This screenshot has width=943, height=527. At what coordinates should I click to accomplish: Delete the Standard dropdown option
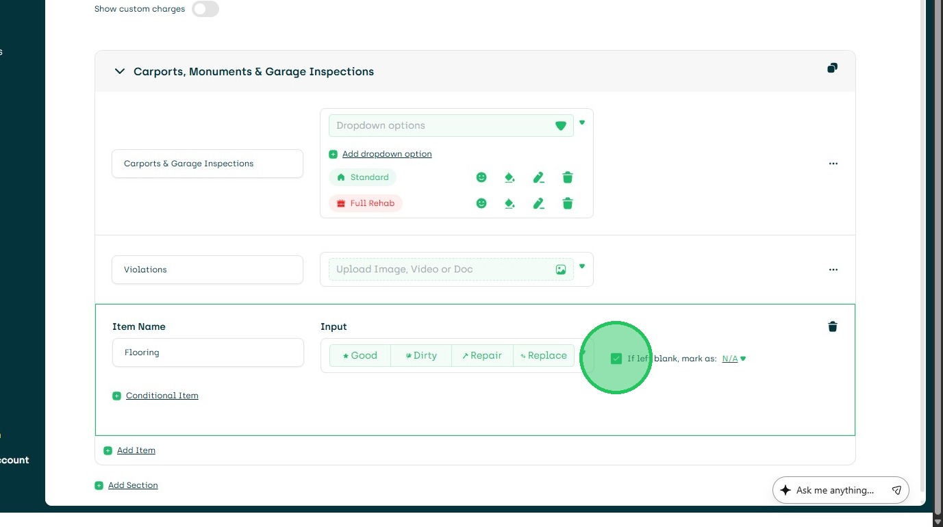click(567, 178)
